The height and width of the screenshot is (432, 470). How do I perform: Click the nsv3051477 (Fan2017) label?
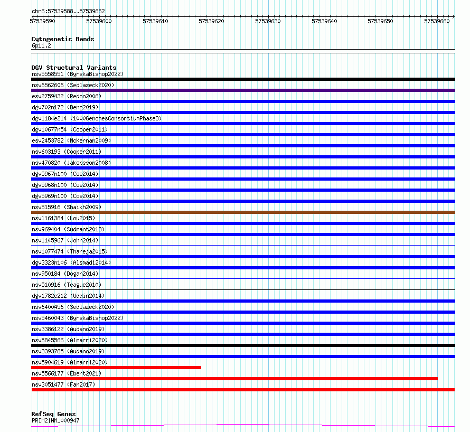(x=63, y=384)
